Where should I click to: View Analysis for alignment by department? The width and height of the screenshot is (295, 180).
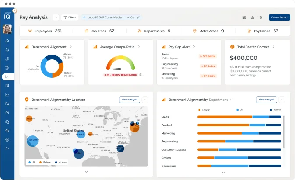(x=267, y=100)
